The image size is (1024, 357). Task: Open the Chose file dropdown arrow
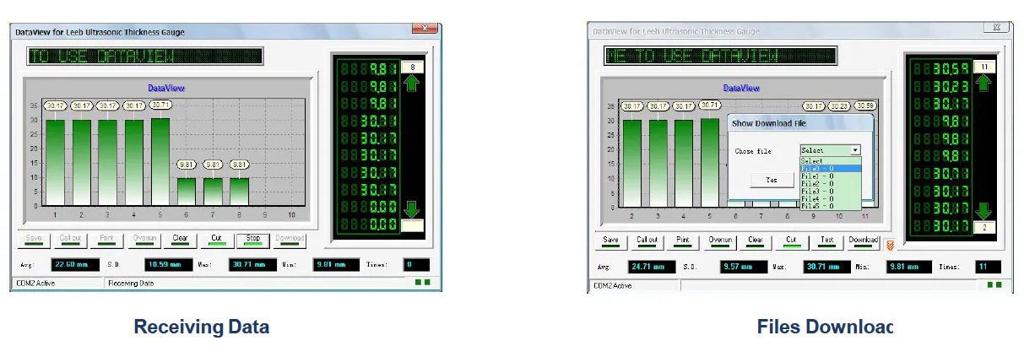pyautogui.click(x=855, y=150)
